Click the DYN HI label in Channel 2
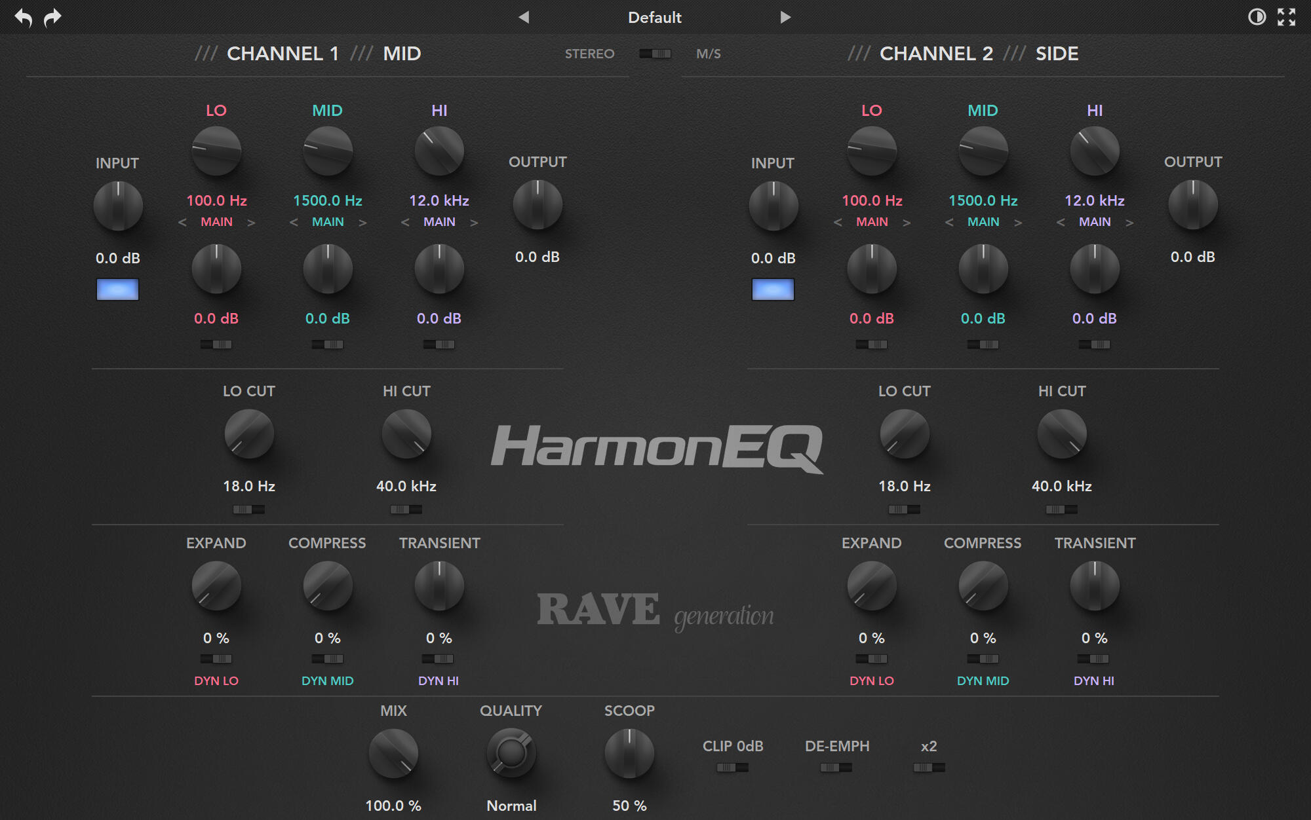Viewport: 1311px width, 820px height. (x=1093, y=680)
